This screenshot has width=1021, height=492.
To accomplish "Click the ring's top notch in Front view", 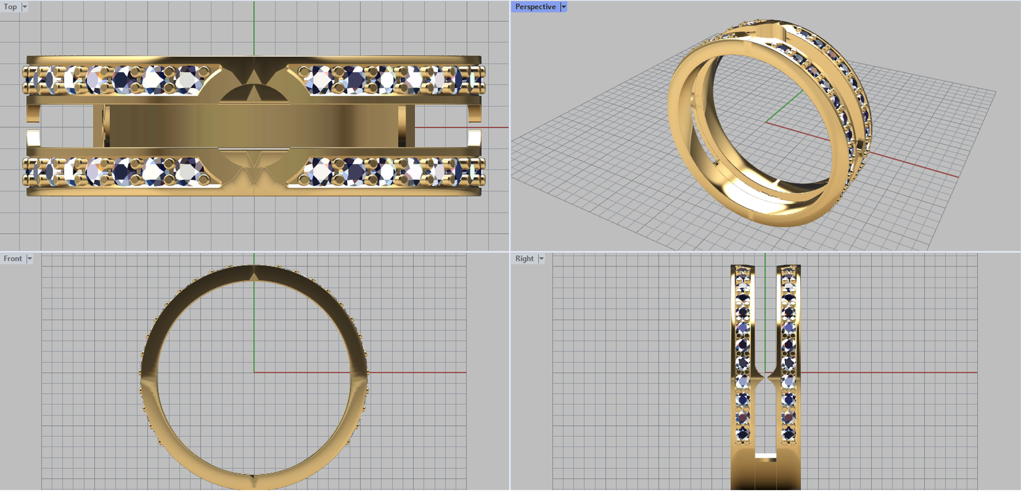I will point(254,275).
